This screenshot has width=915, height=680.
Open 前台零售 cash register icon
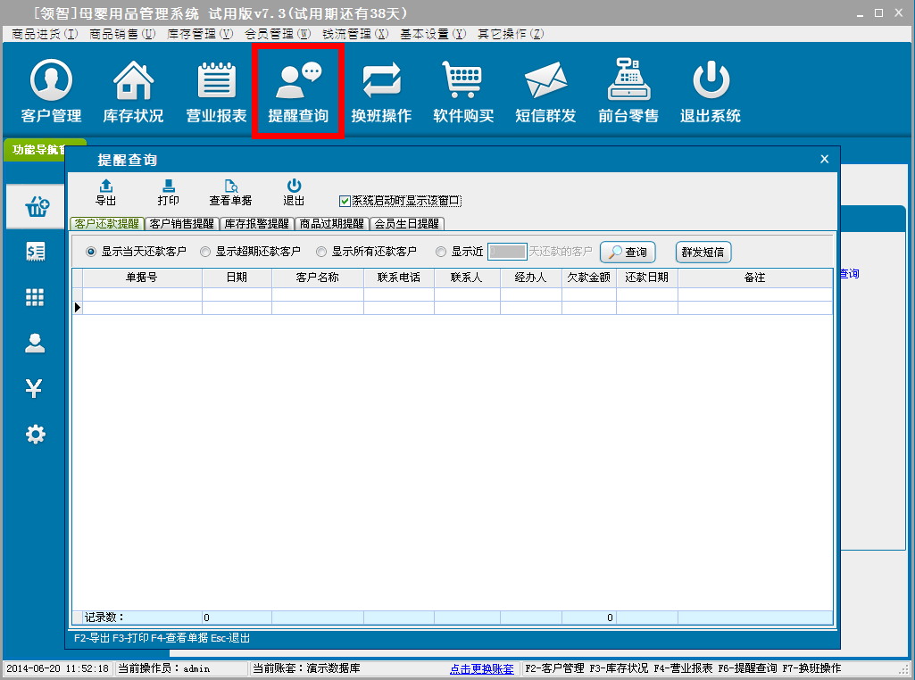628,91
